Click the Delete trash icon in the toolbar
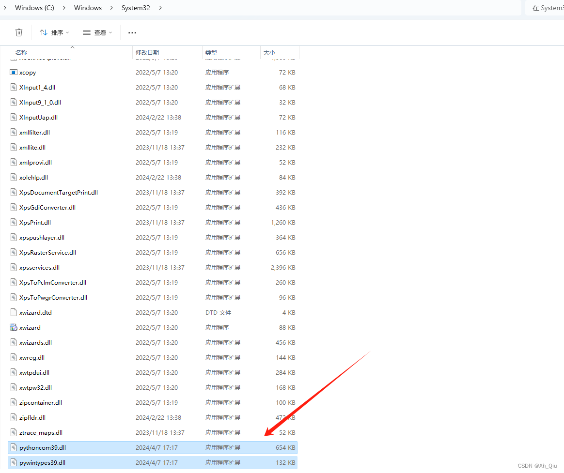The width and height of the screenshot is (564, 473). pyautogui.click(x=18, y=32)
